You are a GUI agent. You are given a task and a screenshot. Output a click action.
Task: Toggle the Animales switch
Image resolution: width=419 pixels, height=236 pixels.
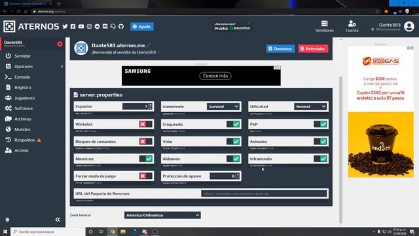320,142
